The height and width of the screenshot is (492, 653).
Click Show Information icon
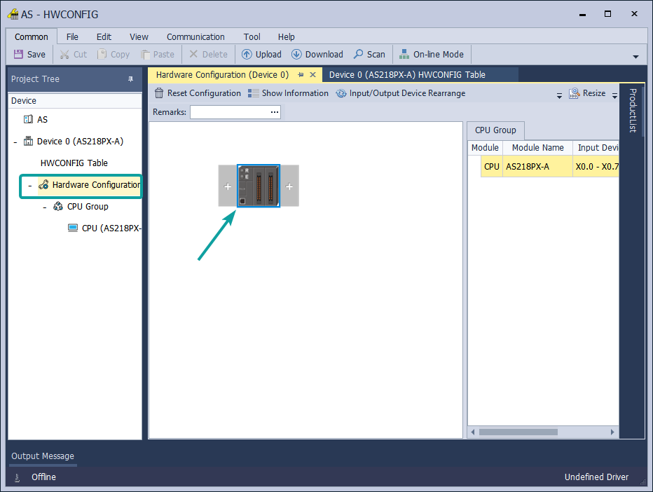(x=254, y=93)
